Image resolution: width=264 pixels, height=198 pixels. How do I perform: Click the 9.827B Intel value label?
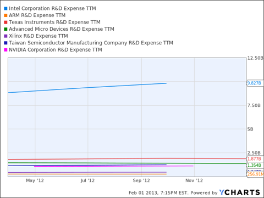click(x=255, y=83)
